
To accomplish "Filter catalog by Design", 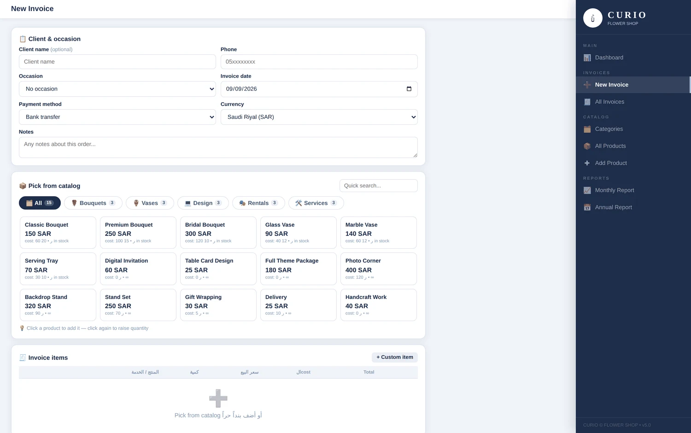I will [203, 203].
